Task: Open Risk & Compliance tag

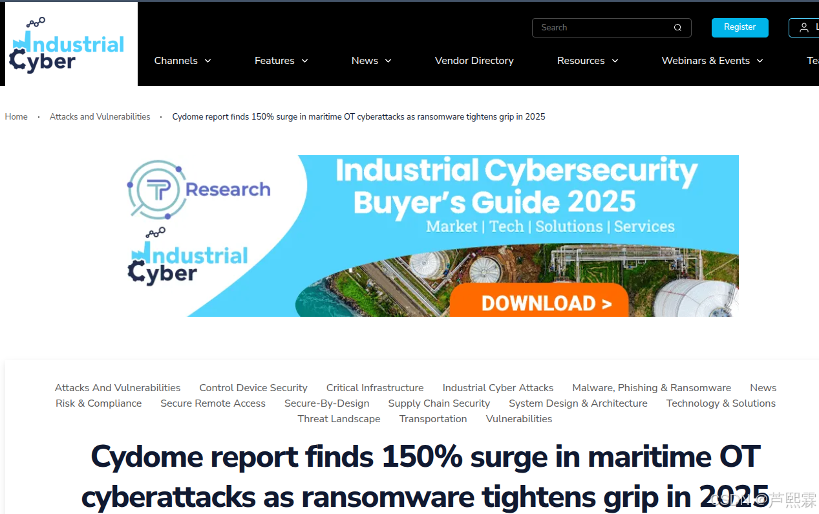Action: pos(98,403)
